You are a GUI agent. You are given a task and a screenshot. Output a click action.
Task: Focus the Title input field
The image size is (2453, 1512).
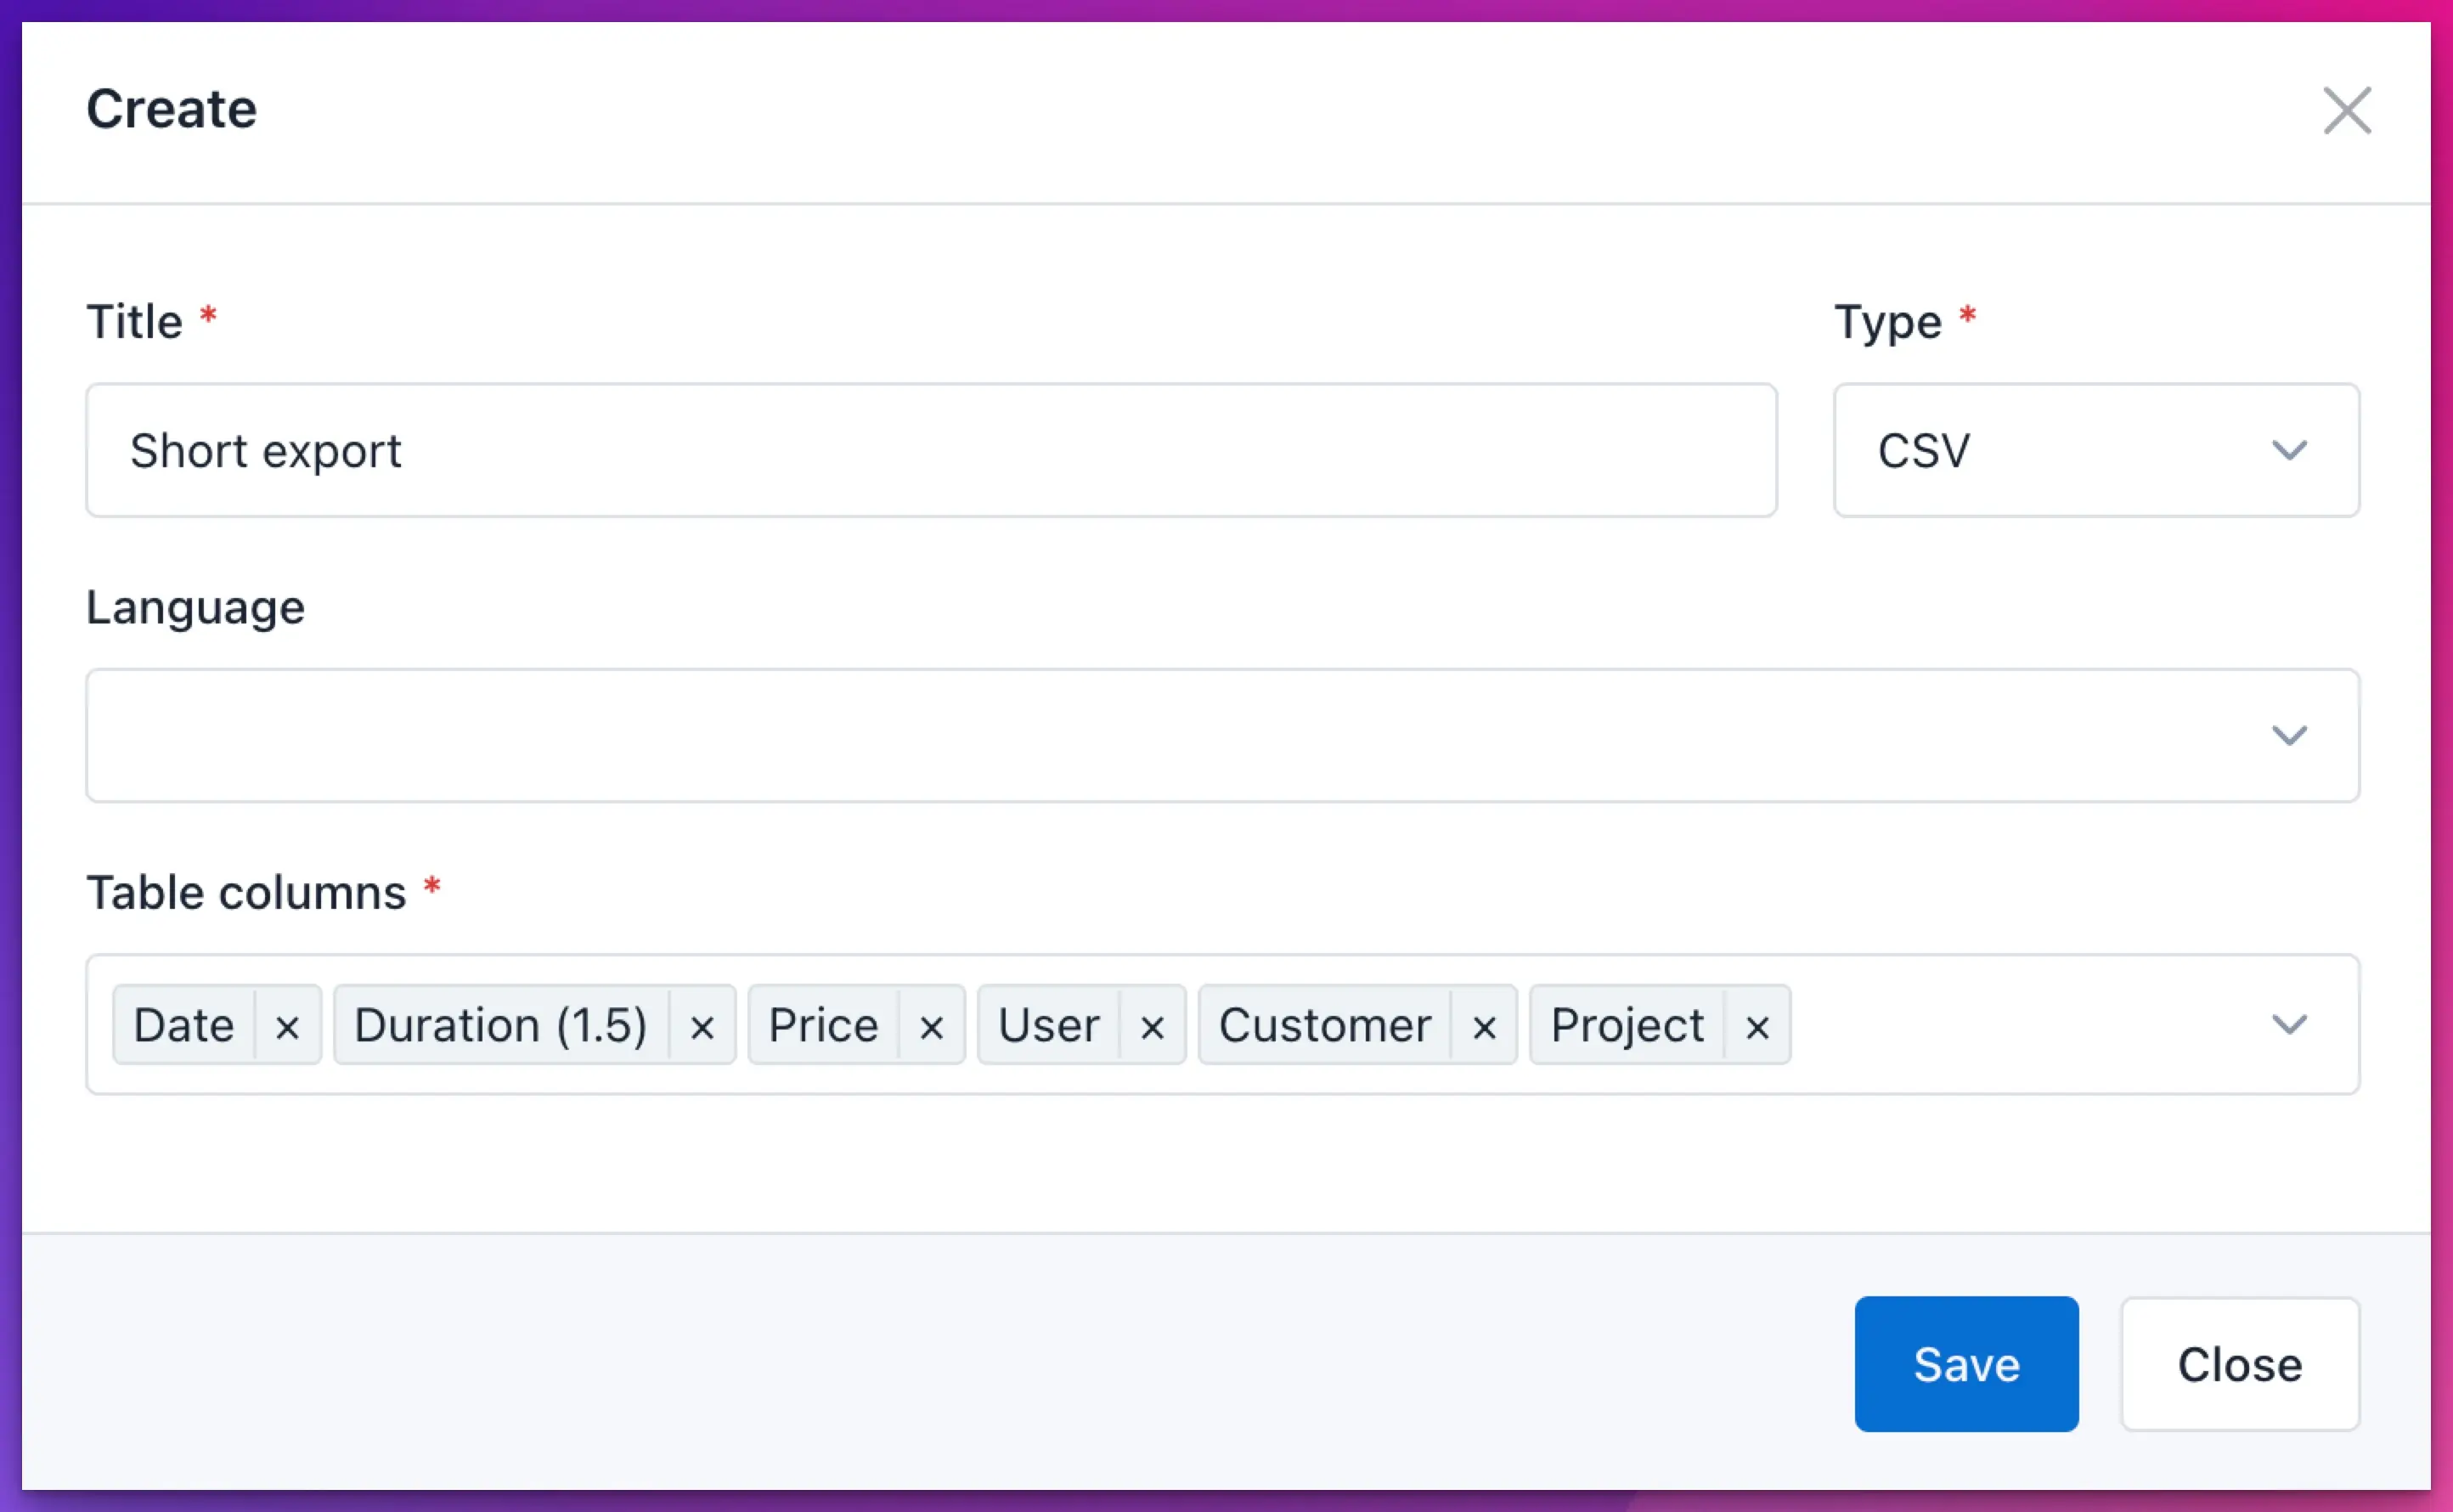(931, 450)
